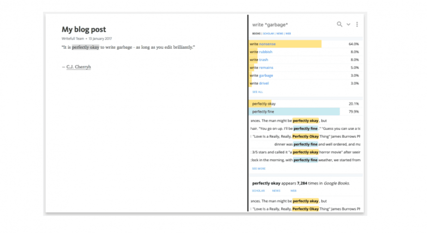Viewport: 427px width, 233px height.
Task: Click 'perfectly okay appears 7,284 times' summary
Action: pyautogui.click(x=301, y=183)
